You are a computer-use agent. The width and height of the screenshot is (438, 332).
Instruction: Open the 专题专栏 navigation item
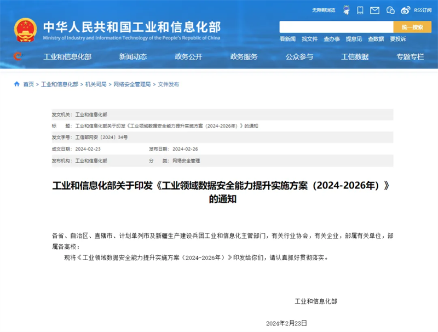pos(410,56)
